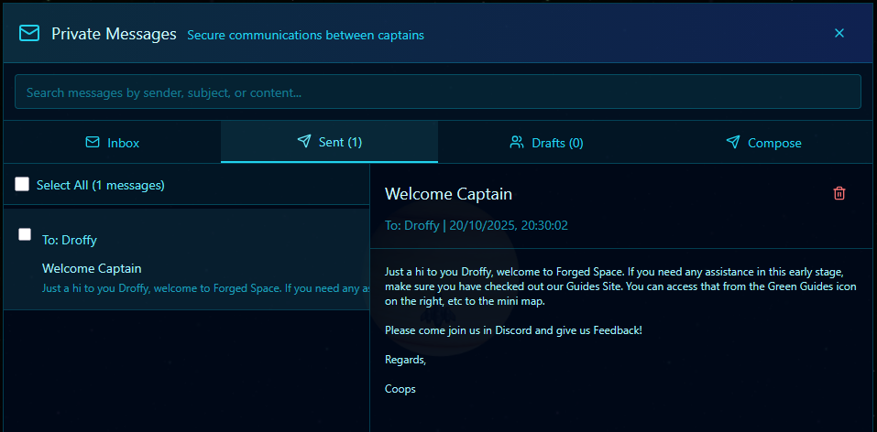Open the Compose tab
877x432 pixels.
pyautogui.click(x=764, y=143)
